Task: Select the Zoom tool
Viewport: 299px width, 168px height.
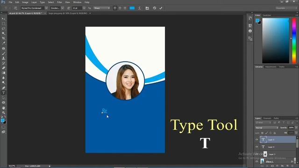Action: point(3,113)
